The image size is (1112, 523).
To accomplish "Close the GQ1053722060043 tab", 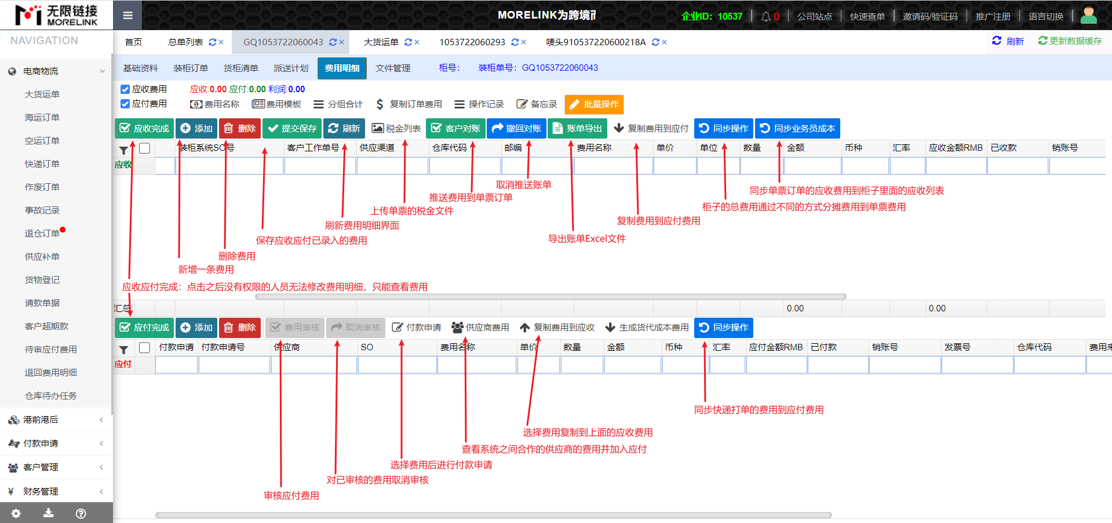I will (342, 42).
